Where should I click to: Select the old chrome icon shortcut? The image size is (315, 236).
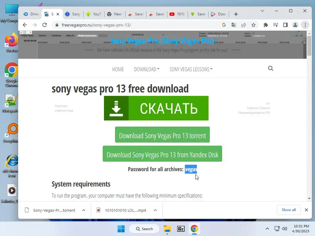[x=11, y=166]
